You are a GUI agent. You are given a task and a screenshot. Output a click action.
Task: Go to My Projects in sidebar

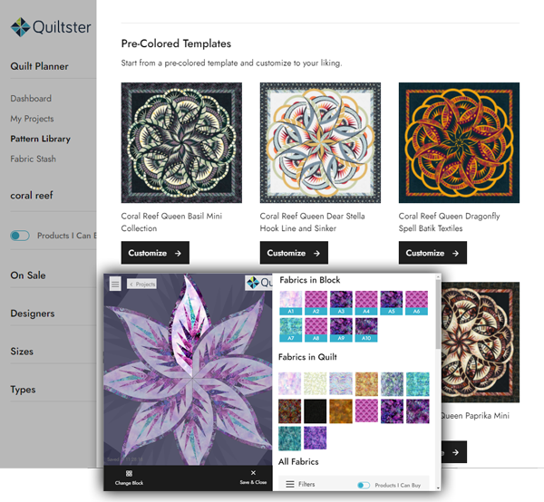(32, 119)
